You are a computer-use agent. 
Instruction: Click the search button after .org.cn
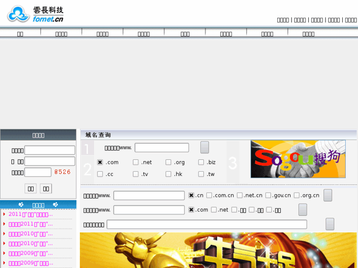(x=327, y=195)
